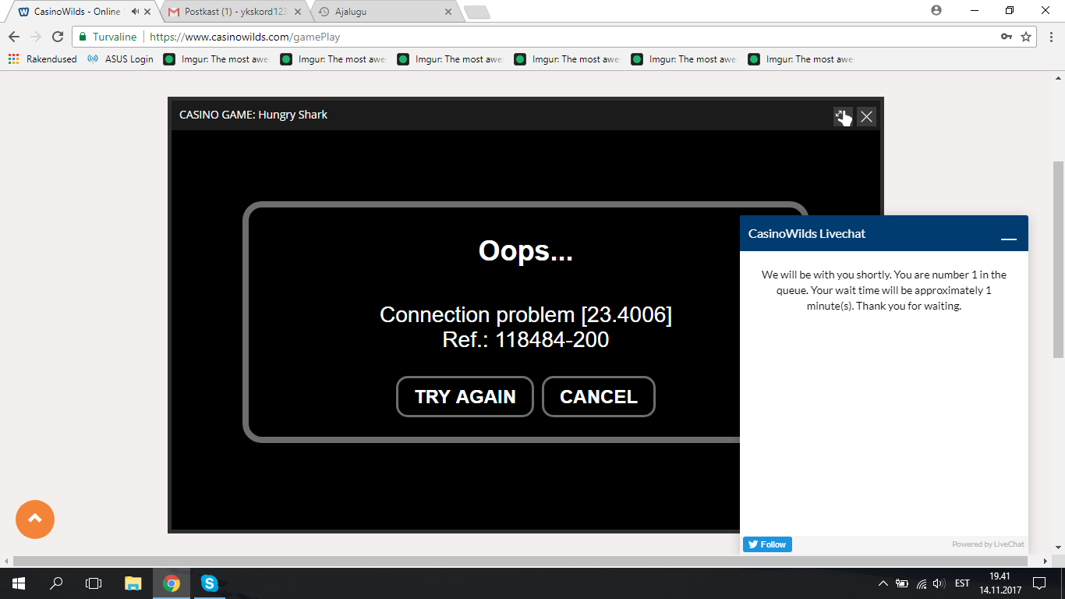The width and height of the screenshot is (1065, 599).
Task: Close the Hungry Shark game window
Action: click(866, 117)
